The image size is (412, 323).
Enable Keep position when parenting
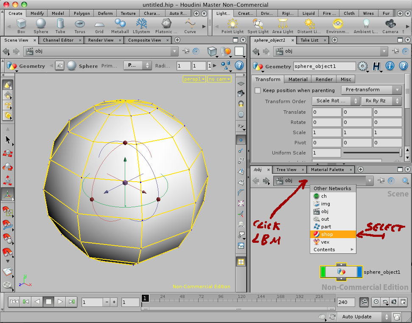click(x=258, y=90)
